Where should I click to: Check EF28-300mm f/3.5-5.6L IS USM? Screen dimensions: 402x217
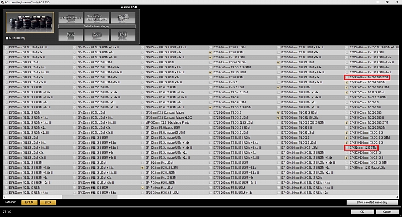point(210,122)
